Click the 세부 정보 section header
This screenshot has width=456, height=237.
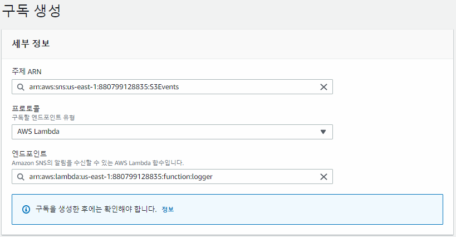tap(31, 43)
